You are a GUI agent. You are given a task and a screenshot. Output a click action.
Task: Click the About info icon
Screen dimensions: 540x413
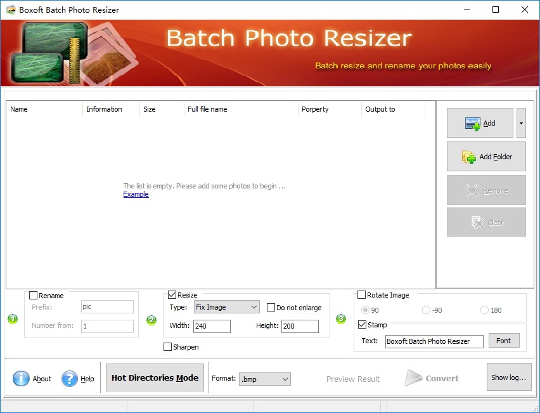(x=21, y=378)
